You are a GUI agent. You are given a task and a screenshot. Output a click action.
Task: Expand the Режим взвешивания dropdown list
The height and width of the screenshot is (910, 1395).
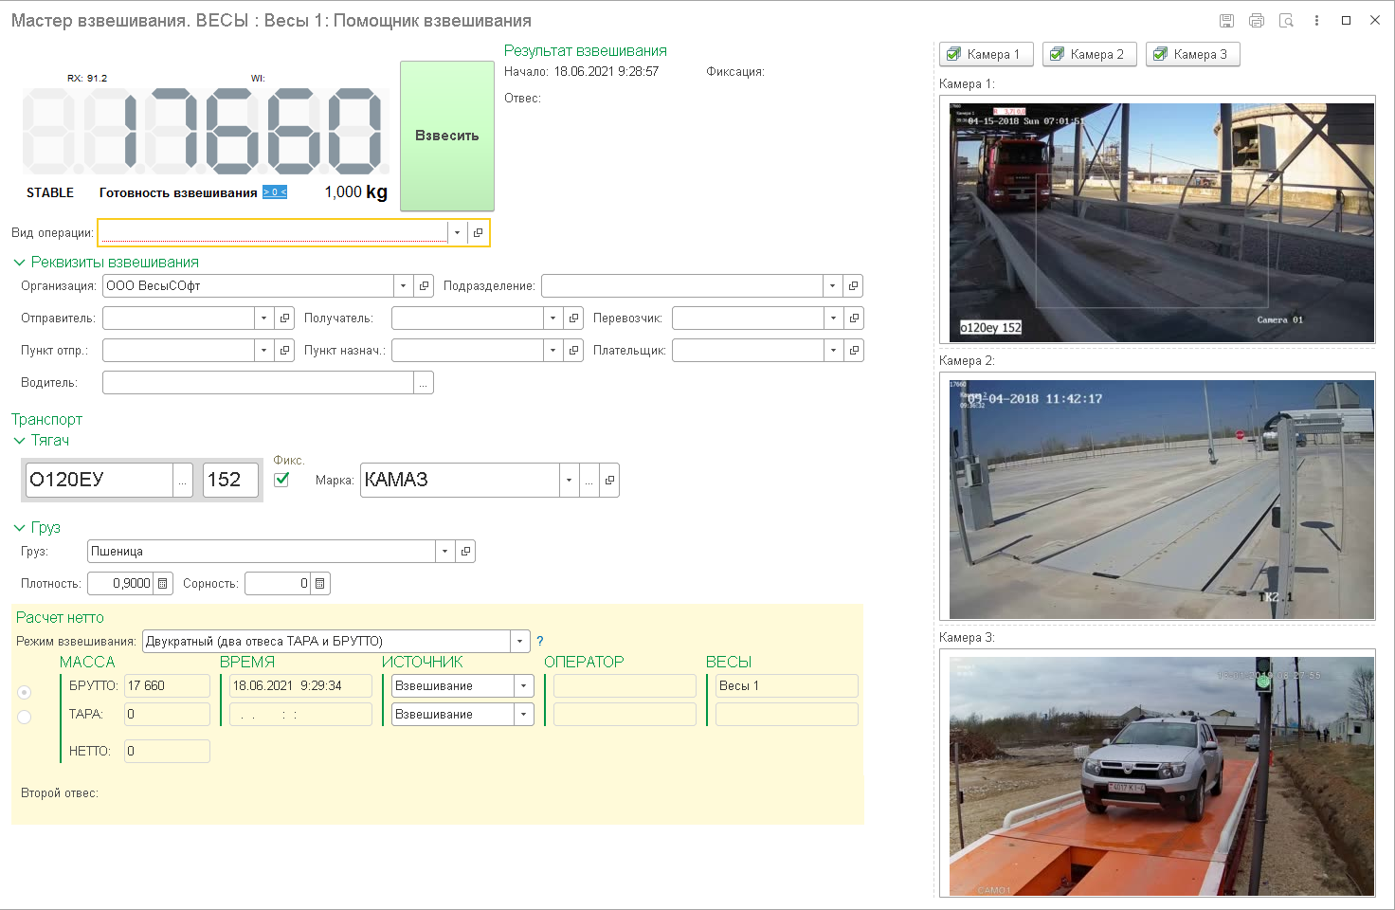pos(519,642)
